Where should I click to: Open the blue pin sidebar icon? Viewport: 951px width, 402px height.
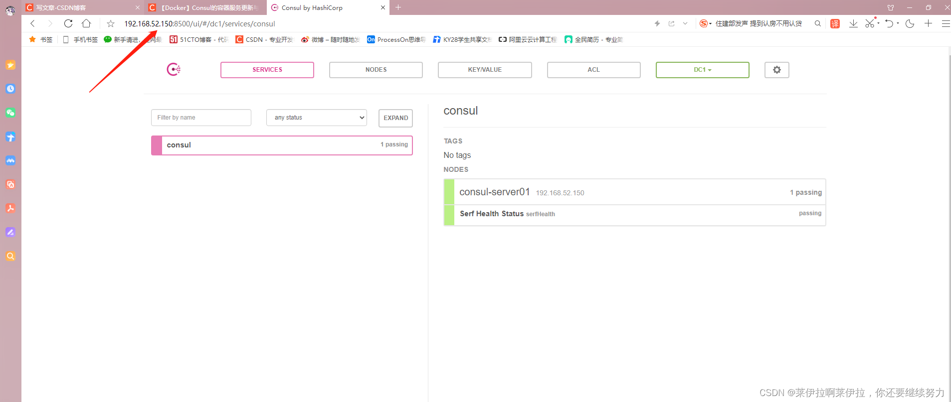(x=10, y=136)
